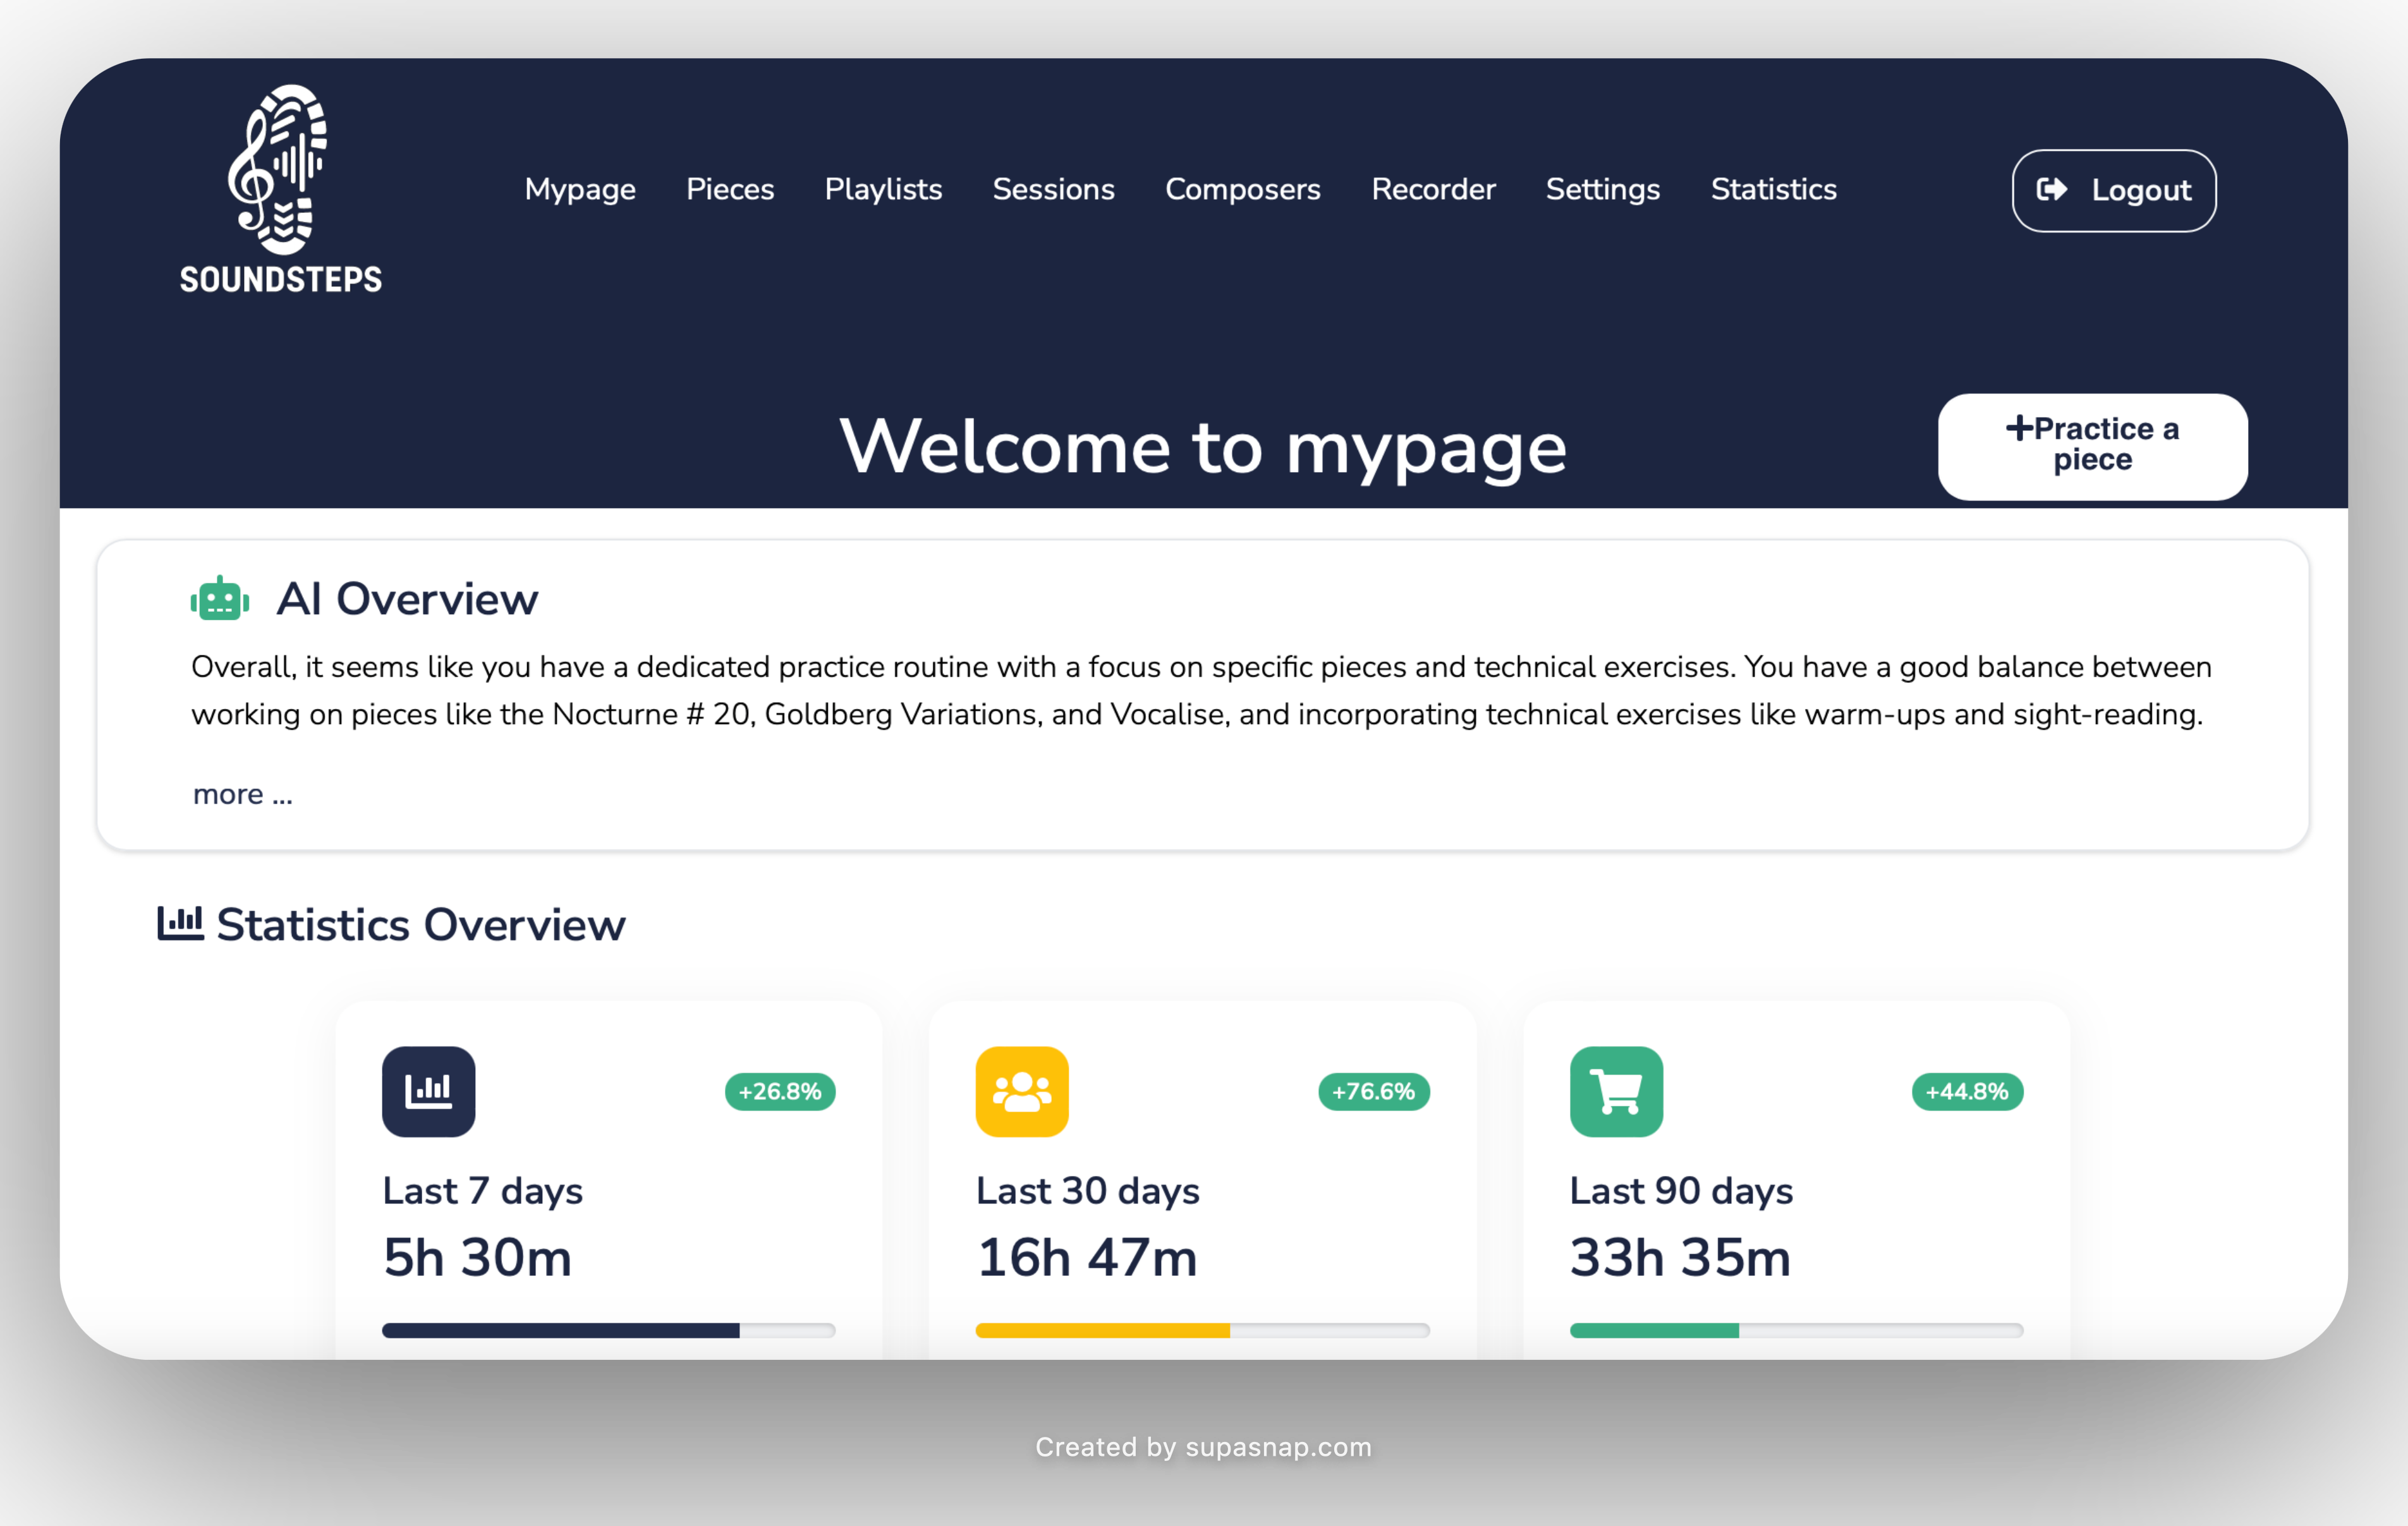
Task: Open the Mypage navigation item
Action: (580, 189)
